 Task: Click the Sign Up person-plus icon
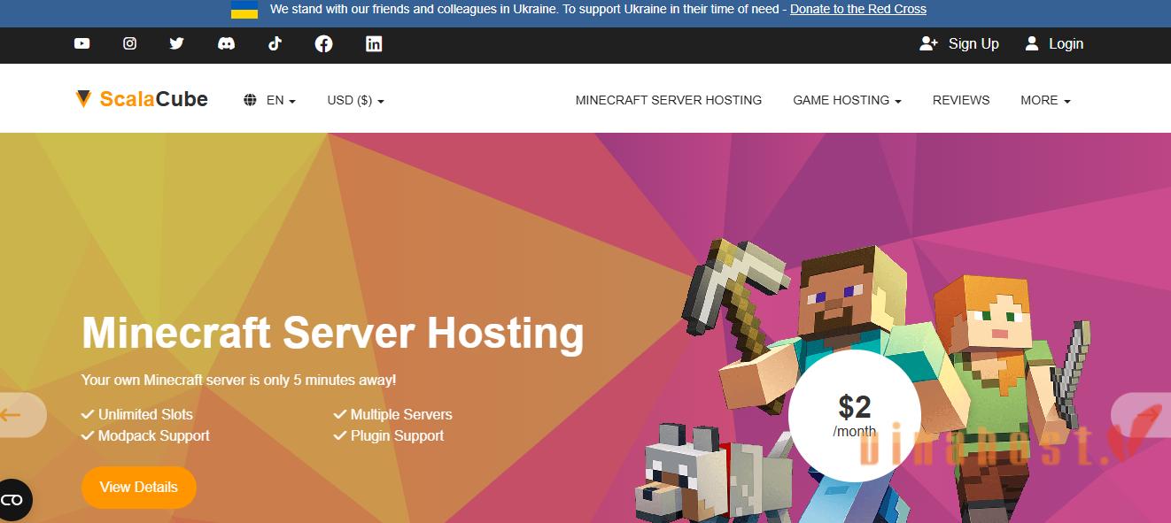(928, 43)
